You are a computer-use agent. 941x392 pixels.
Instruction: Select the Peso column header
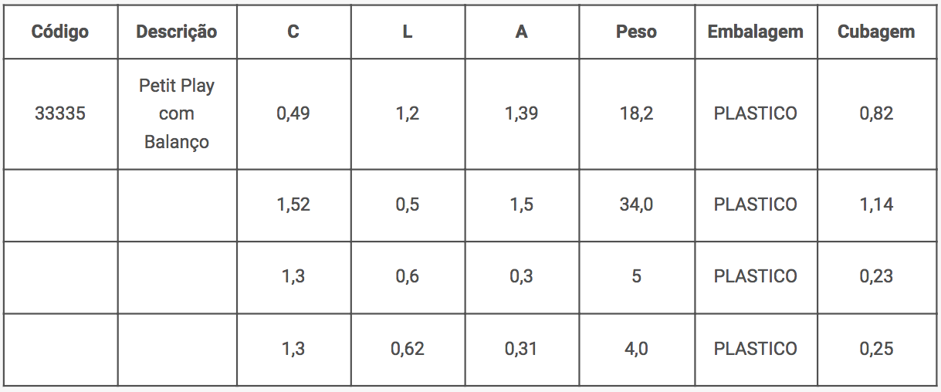point(636,32)
